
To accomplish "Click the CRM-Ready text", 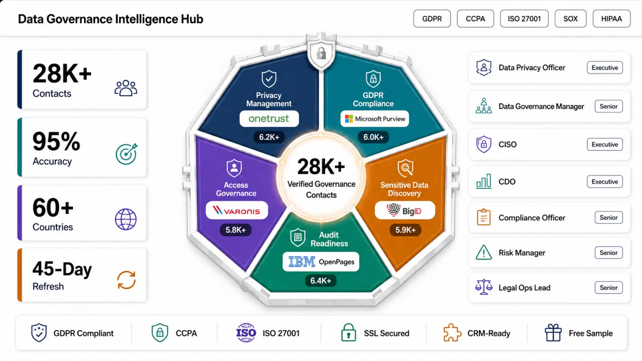I will point(489,333).
